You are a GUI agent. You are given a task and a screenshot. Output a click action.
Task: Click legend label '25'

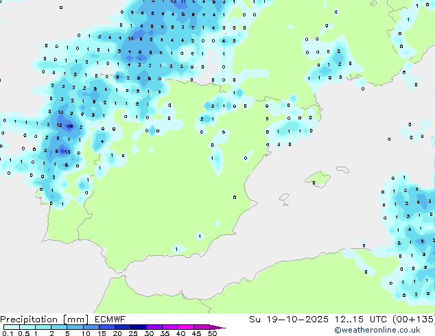point(133,333)
